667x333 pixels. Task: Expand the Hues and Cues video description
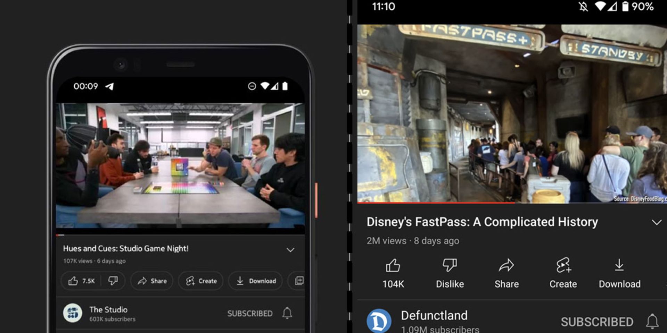(290, 250)
